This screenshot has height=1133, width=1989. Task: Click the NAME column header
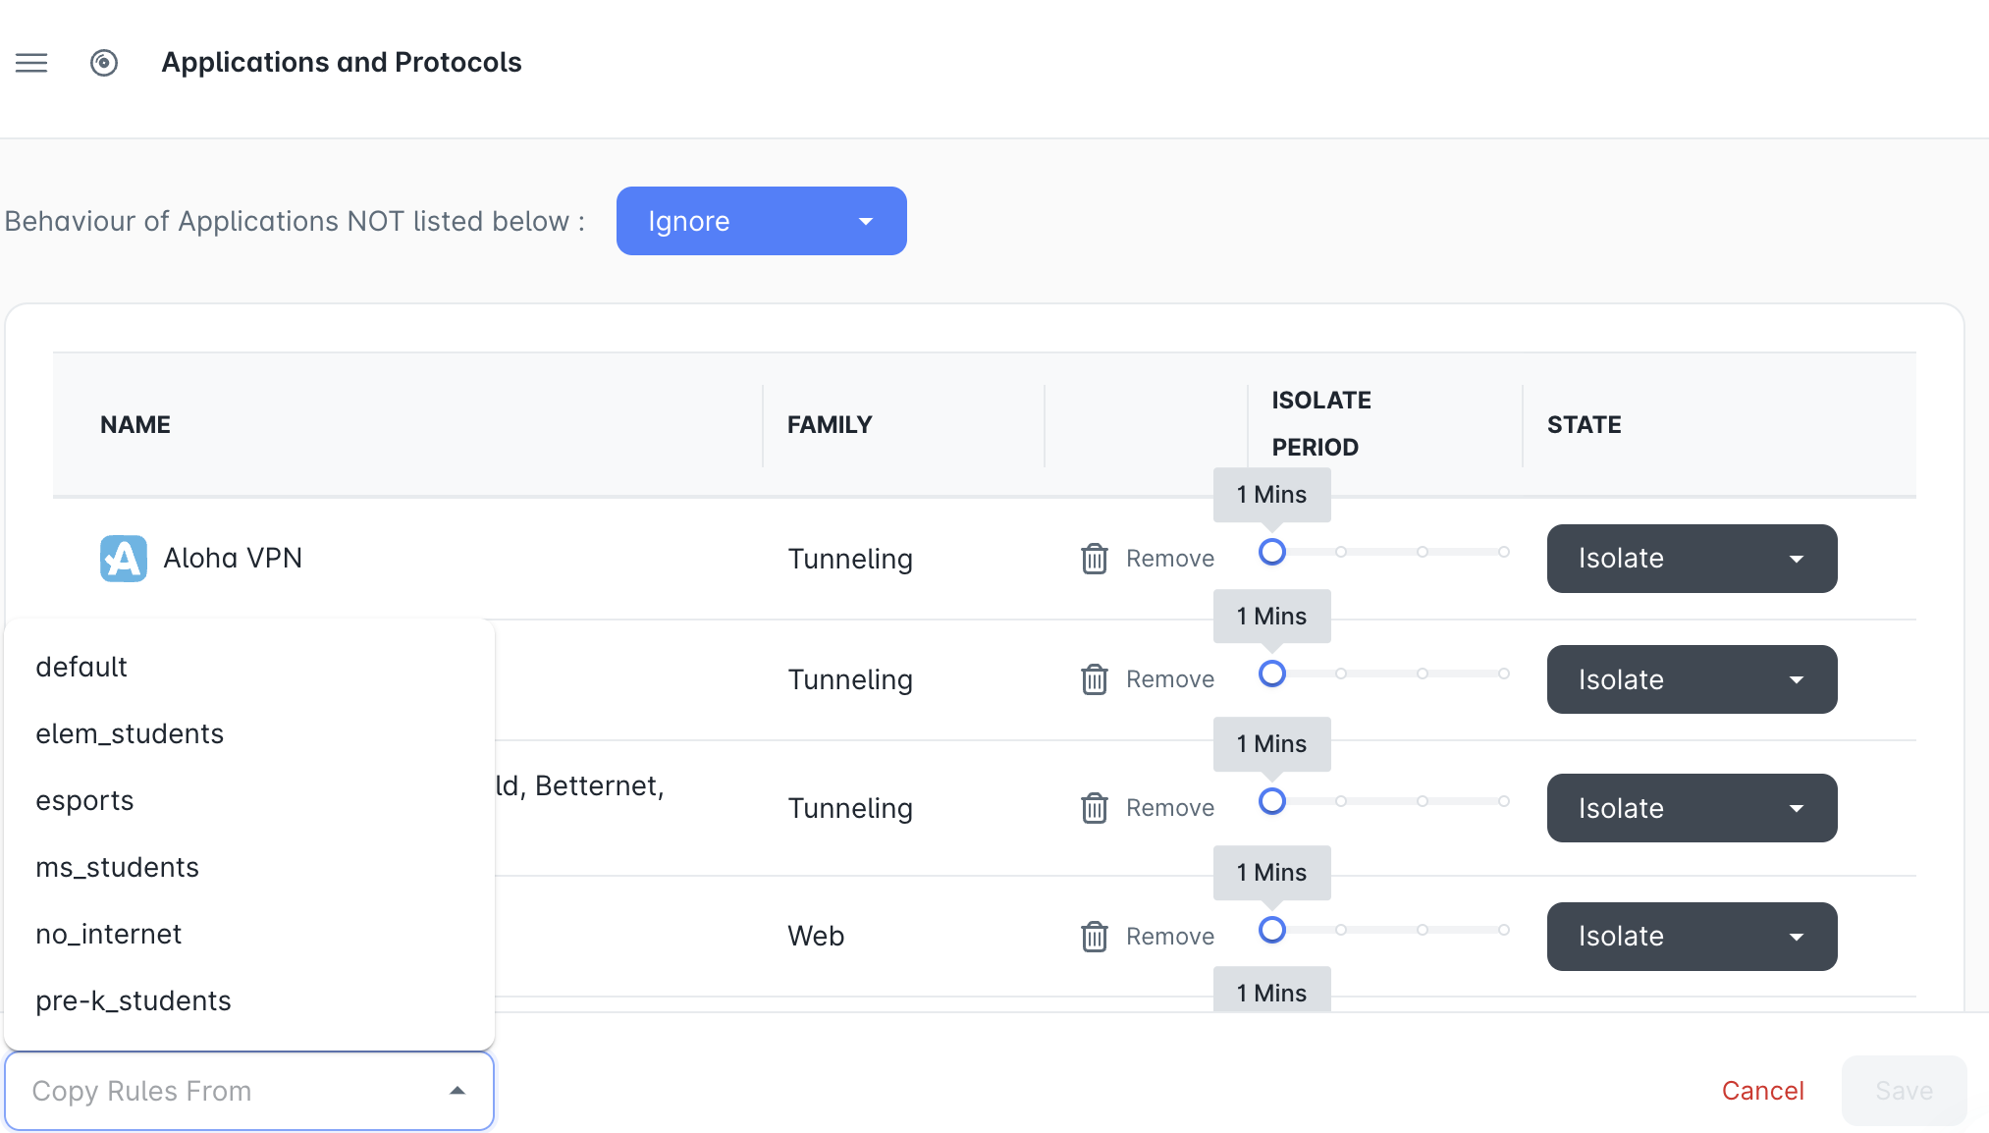[x=135, y=425]
